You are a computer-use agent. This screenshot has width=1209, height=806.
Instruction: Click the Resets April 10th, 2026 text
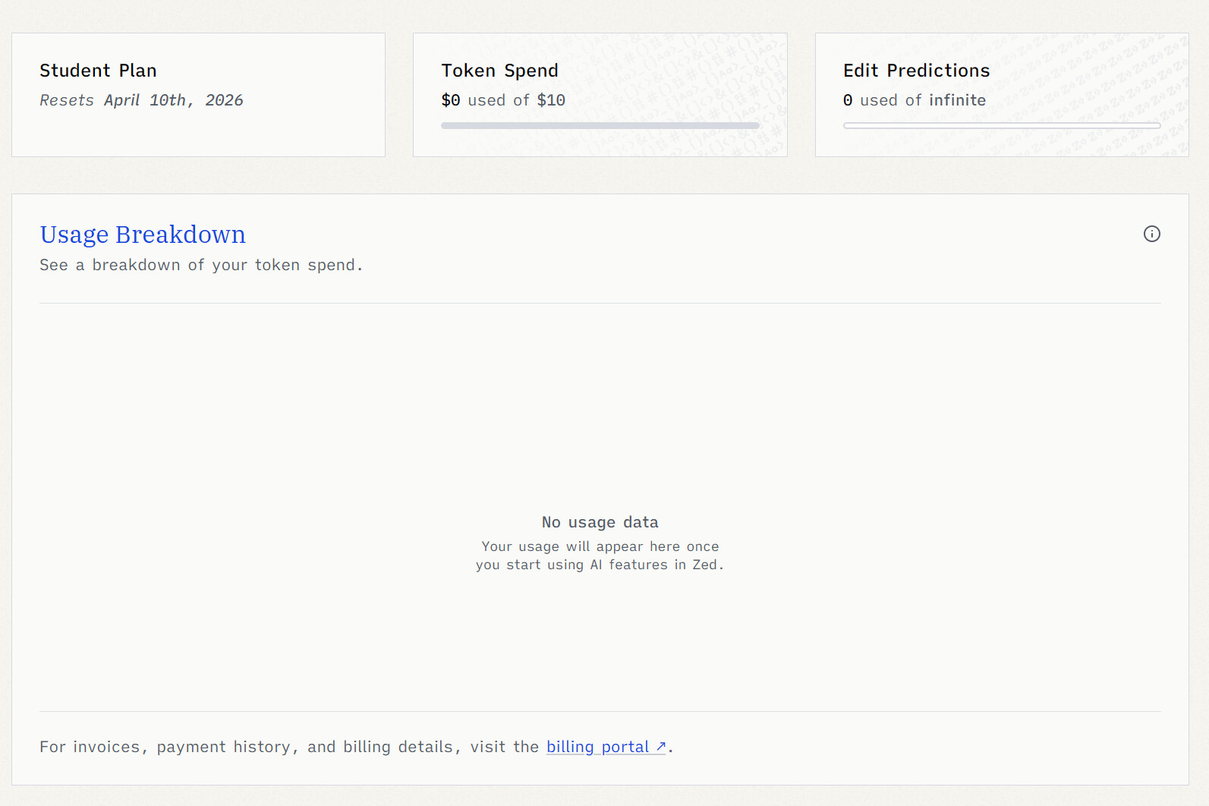pyautogui.click(x=141, y=100)
